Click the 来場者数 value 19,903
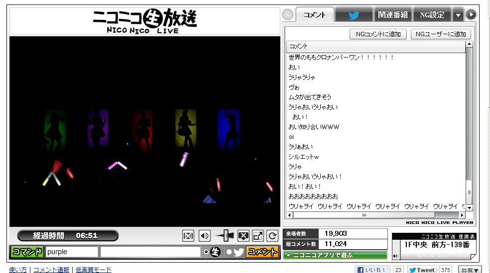Screen dimensions: 490x273 tap(336, 233)
